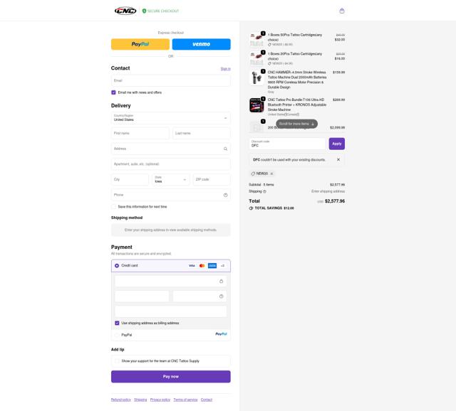Click the purple Pay now button

[x=171, y=376]
